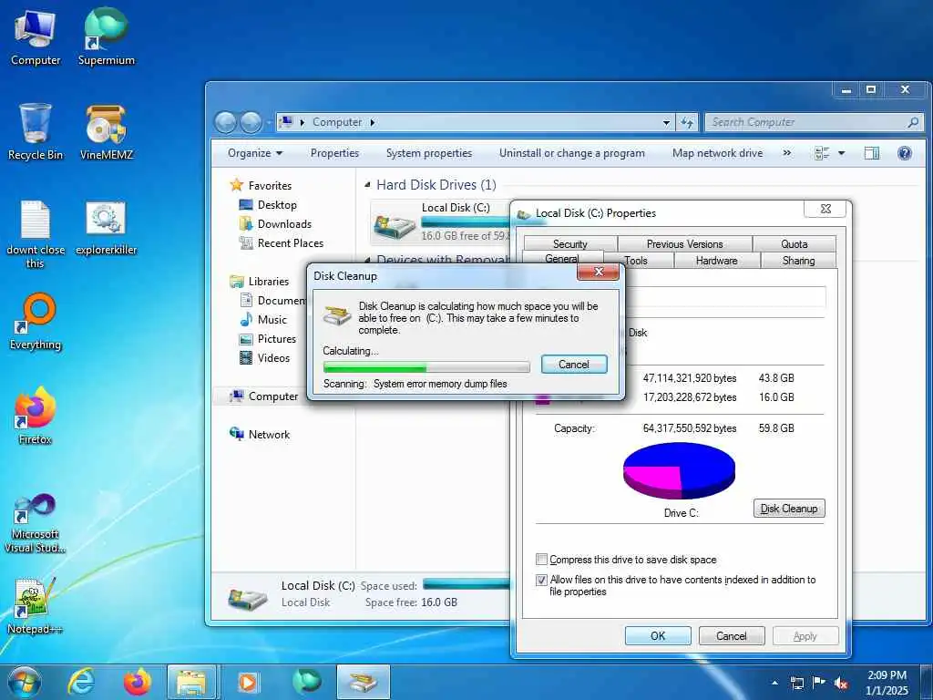Open Desktop in the navigation pane
Screen dimensions: 933x700
[x=277, y=205]
